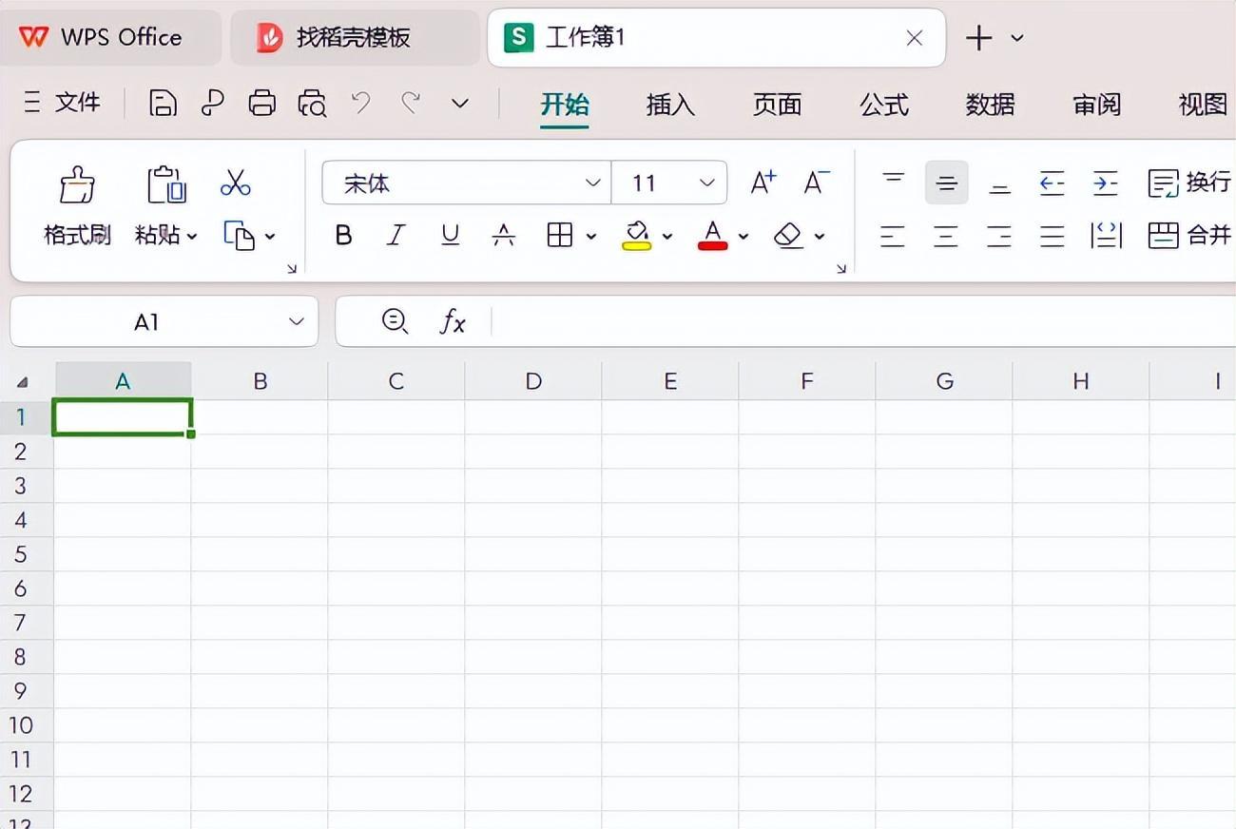
Task: Select the 格式刷 format painter tool
Action: [x=76, y=202]
